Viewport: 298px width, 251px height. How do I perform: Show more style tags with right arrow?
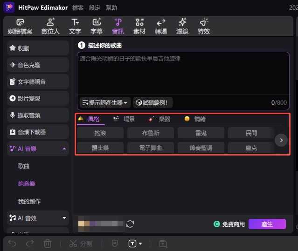click(281, 140)
